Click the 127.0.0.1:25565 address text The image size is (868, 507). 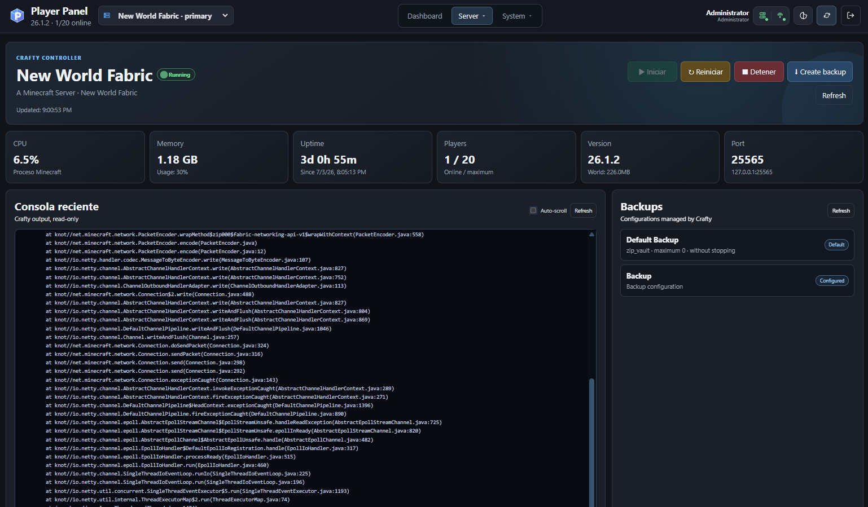pyautogui.click(x=752, y=172)
